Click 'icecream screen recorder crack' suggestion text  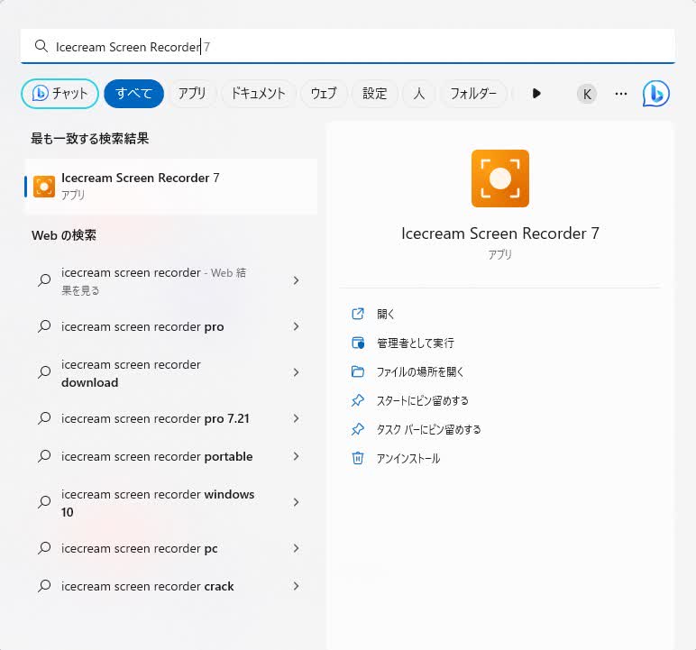(x=147, y=587)
